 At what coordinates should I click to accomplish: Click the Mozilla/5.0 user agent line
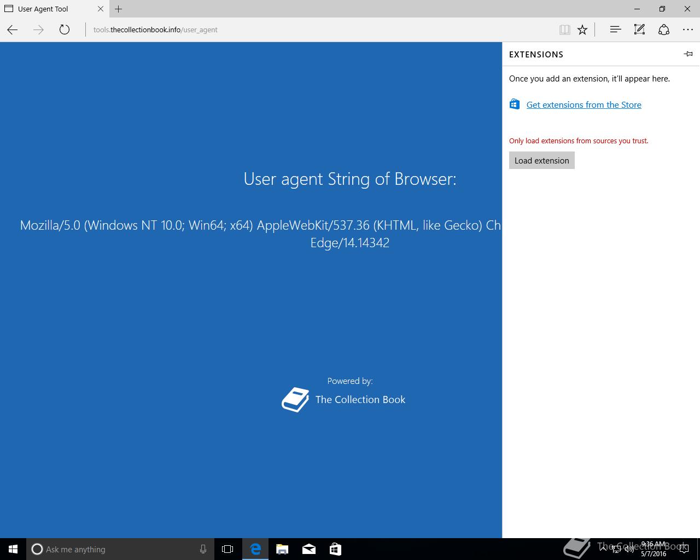[260, 225]
